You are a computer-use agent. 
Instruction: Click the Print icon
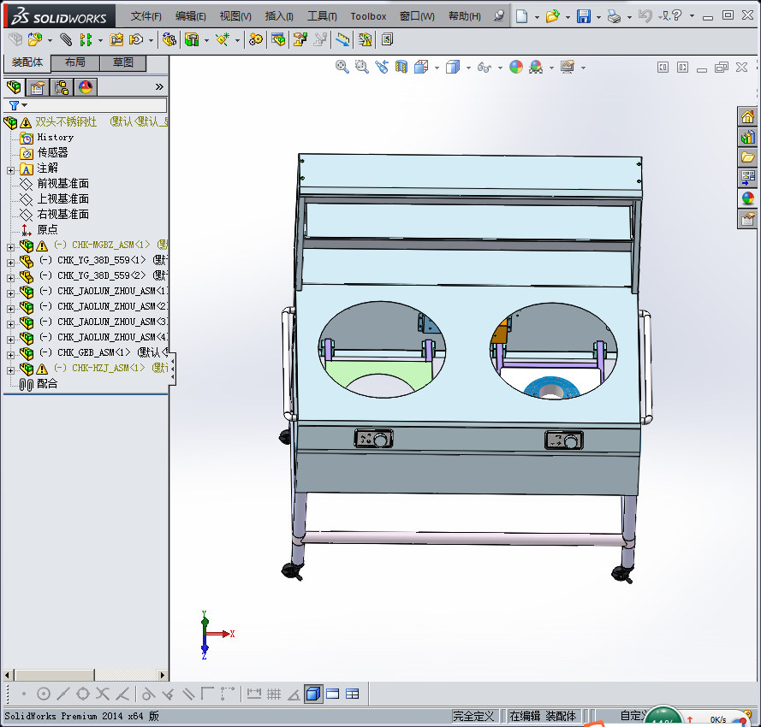click(x=614, y=16)
